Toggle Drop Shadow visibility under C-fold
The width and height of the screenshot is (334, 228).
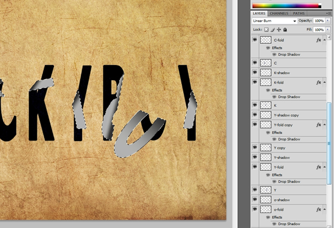[x=274, y=54]
